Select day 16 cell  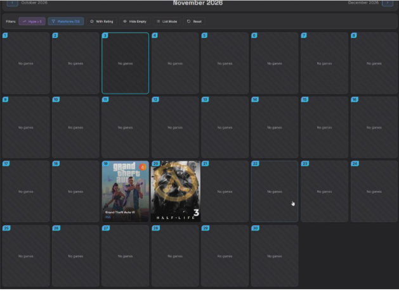(374, 127)
